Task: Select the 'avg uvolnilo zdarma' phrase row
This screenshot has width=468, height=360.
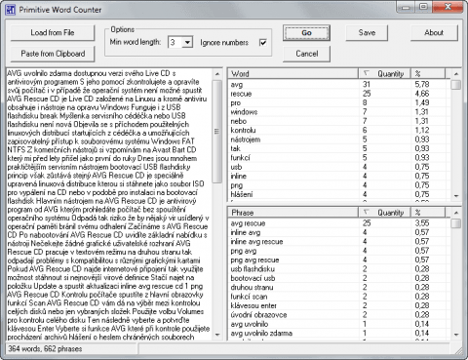Action: click(339, 333)
